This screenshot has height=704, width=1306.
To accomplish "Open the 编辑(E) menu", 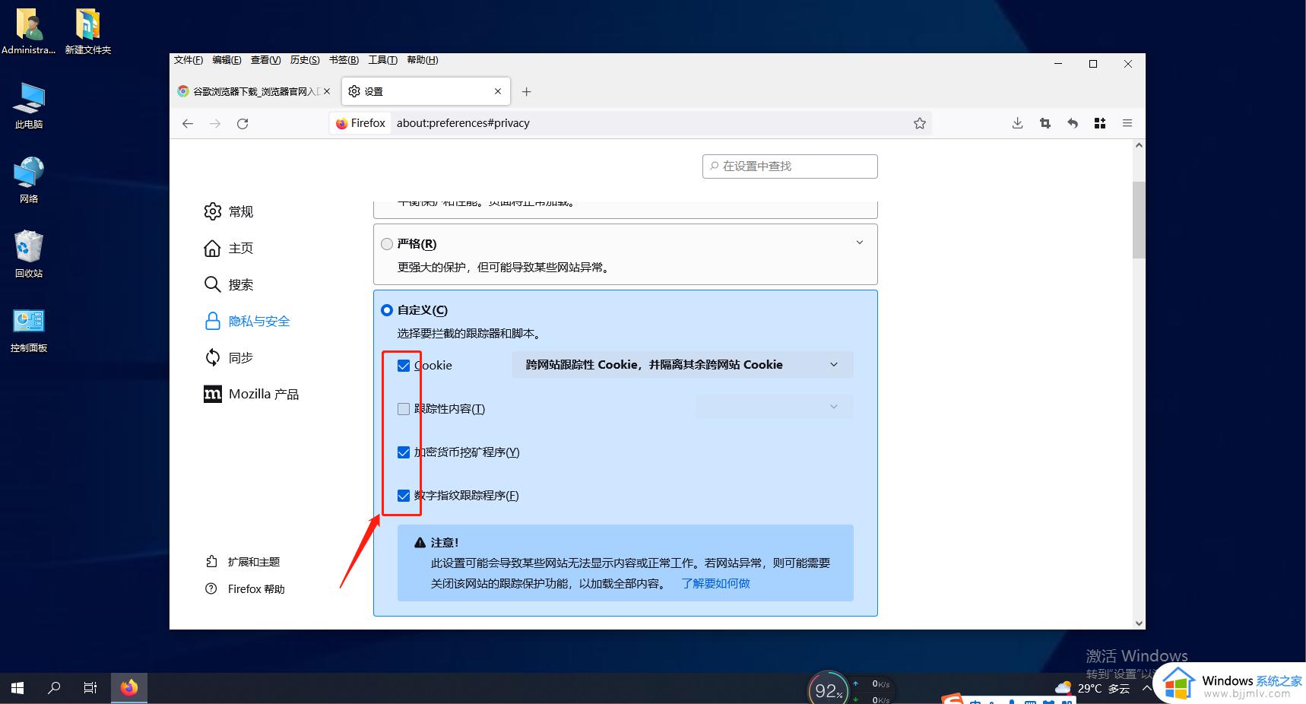I will pyautogui.click(x=227, y=60).
